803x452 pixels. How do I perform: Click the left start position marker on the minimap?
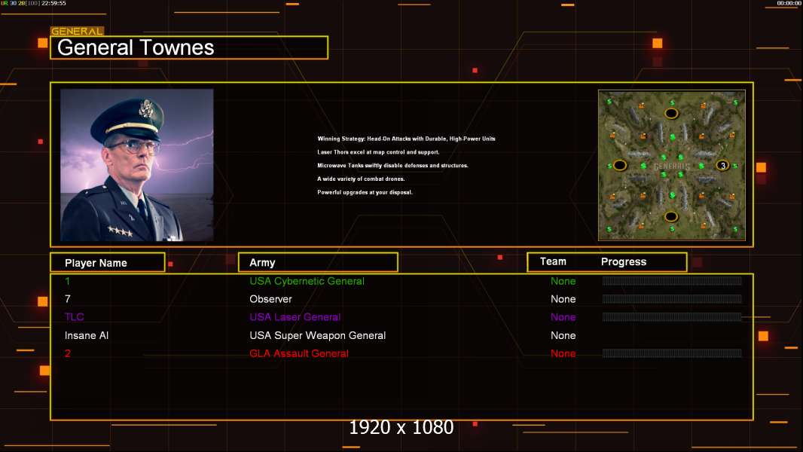[620, 165]
